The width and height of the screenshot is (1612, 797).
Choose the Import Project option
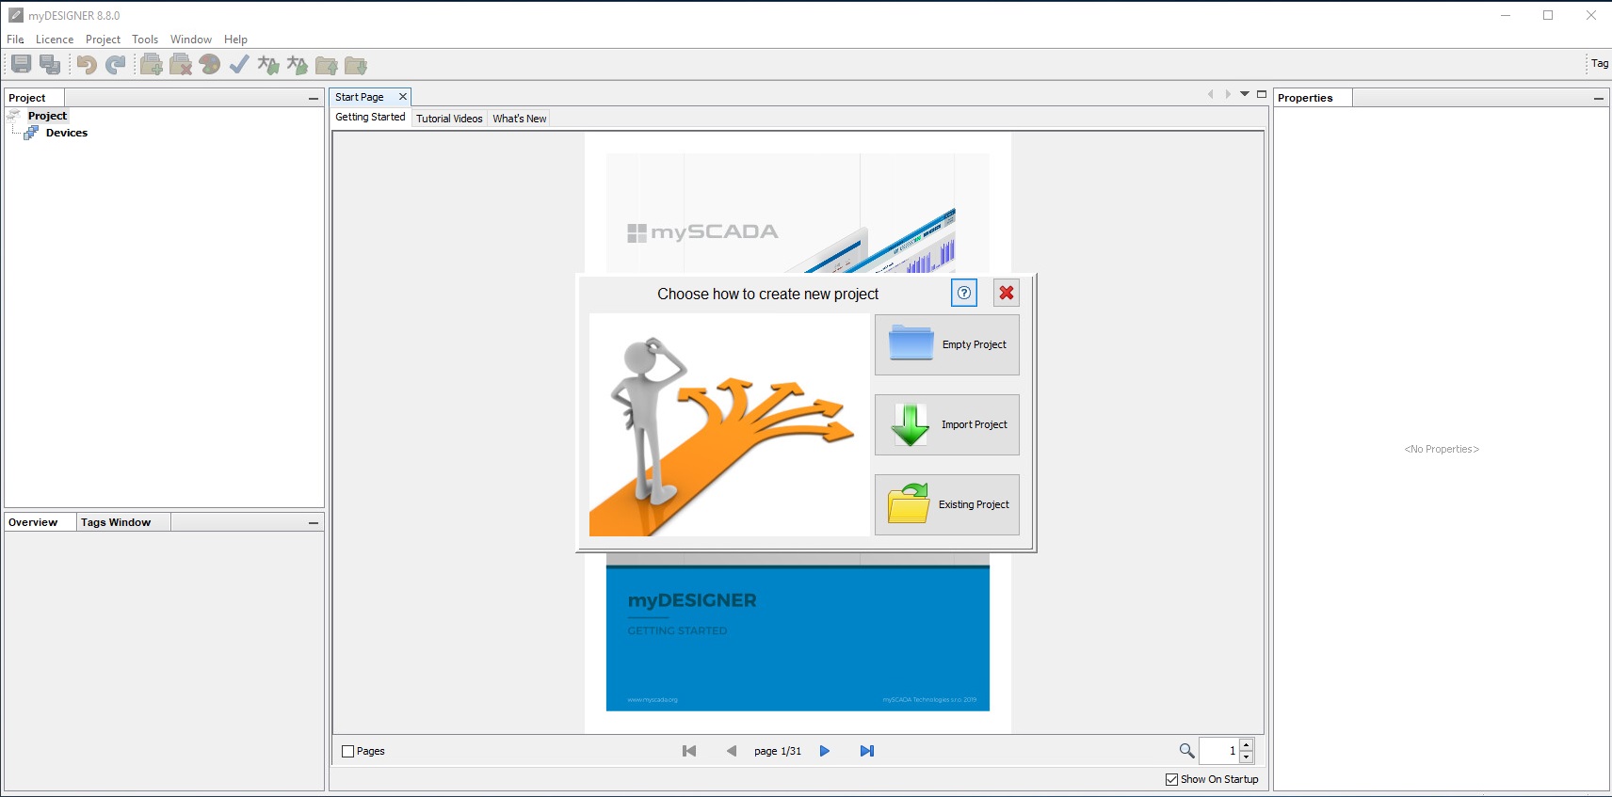(947, 424)
